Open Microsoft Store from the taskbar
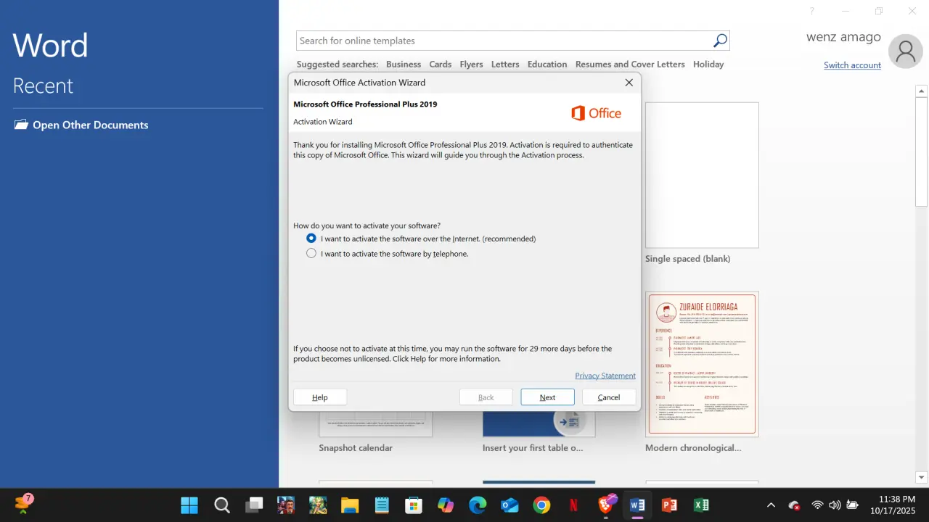This screenshot has width=929, height=522. click(x=414, y=505)
